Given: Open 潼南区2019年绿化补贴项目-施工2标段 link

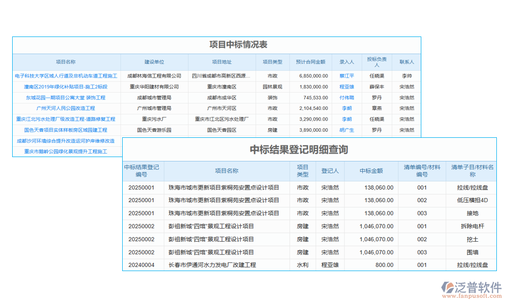Looking at the screenshot, I should click(66, 86).
